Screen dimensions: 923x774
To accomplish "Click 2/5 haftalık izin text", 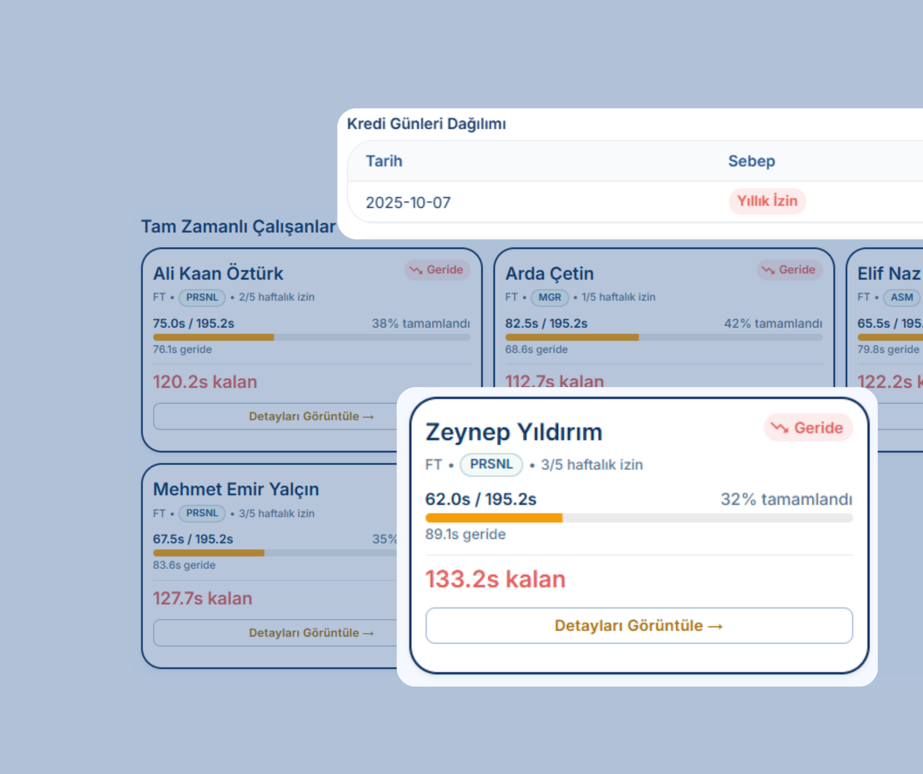I will click(x=277, y=297).
